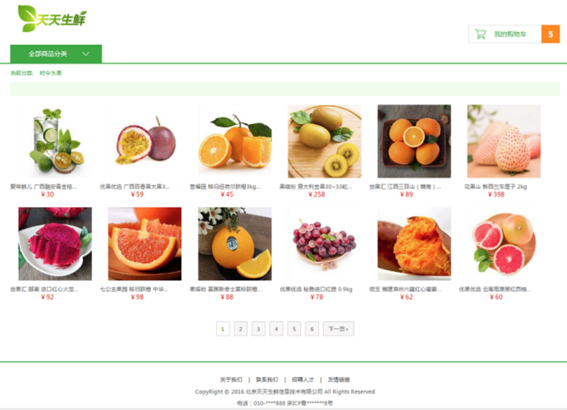Click the shopping cart icon
Image resolution: width=567 pixels, height=410 pixels.
[480, 34]
